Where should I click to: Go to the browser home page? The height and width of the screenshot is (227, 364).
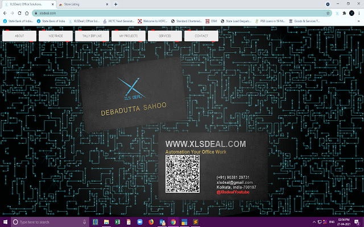[27, 13]
